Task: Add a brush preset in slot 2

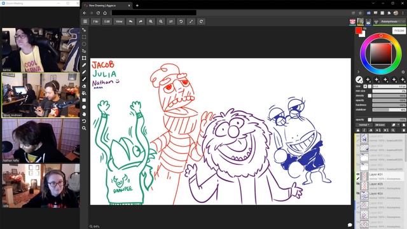Action: click(368, 80)
